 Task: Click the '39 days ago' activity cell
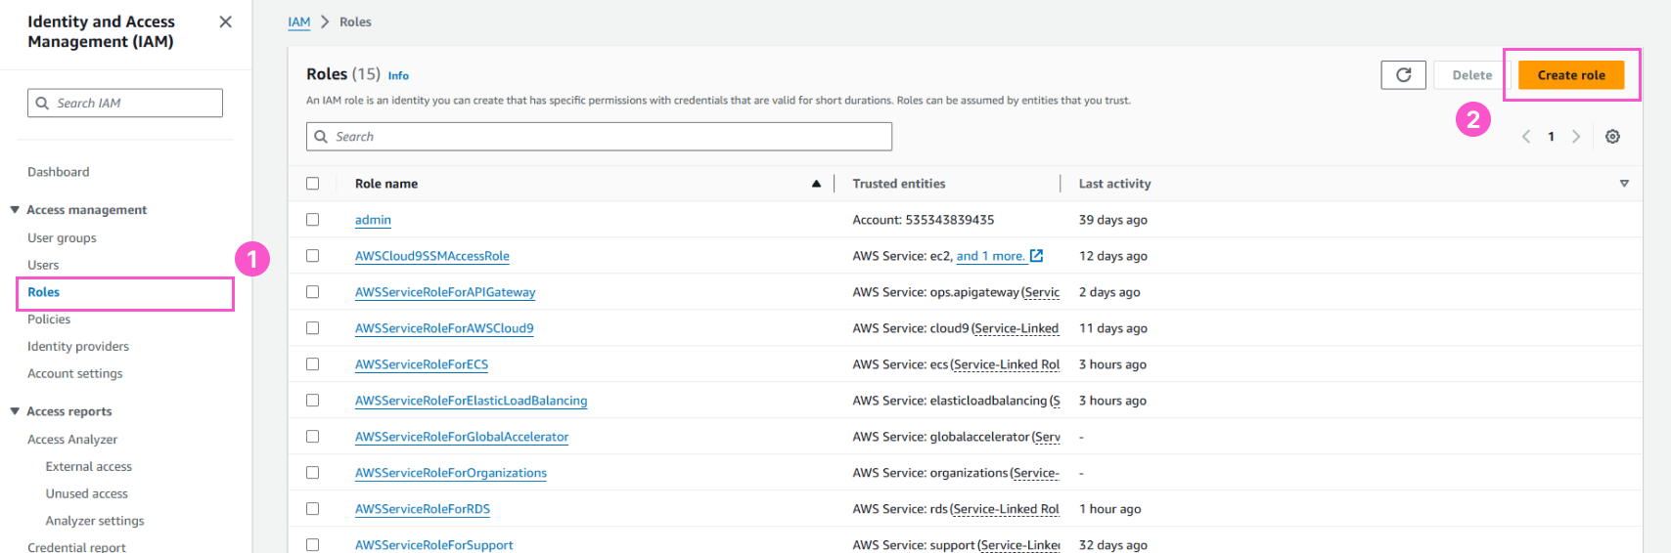1113,220
